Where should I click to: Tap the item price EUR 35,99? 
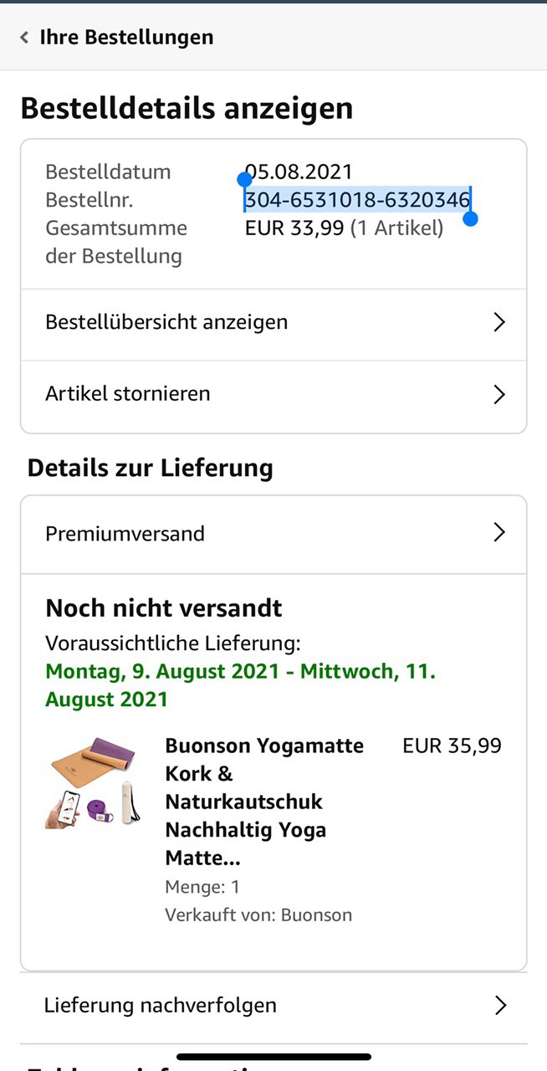coord(452,746)
